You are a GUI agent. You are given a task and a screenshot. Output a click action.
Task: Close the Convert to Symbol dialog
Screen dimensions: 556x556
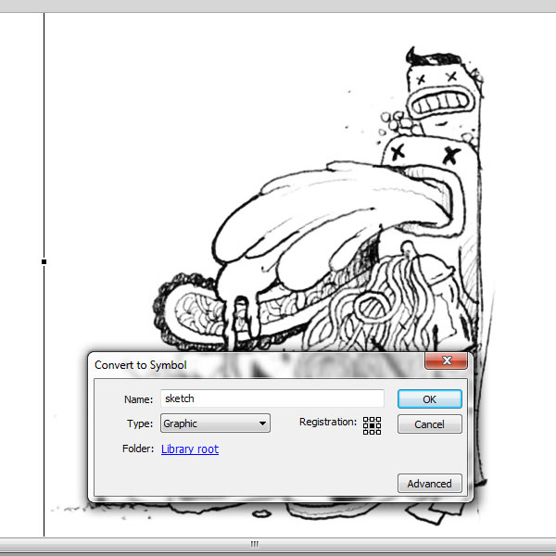pos(446,361)
